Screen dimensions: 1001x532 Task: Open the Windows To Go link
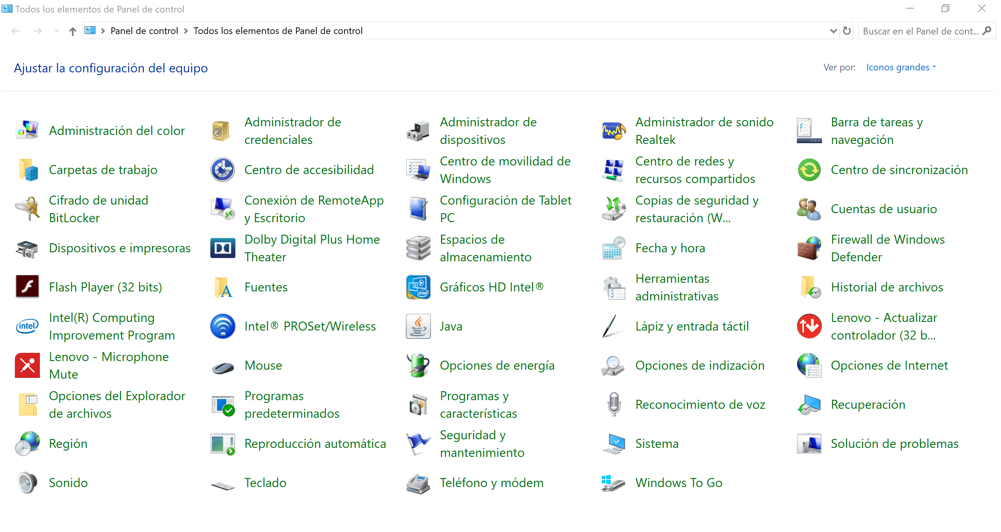[x=678, y=483]
